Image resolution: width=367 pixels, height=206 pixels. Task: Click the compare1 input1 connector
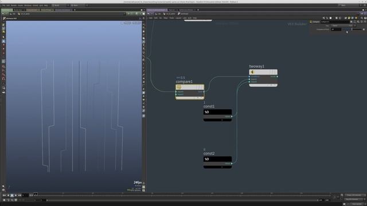pos(176,92)
